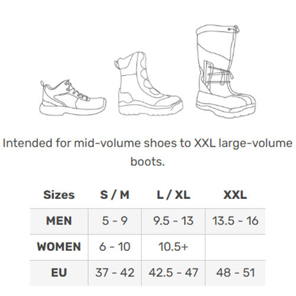The width and height of the screenshot is (296, 296).
Task: Click the MEN row label
Action: click(59, 221)
